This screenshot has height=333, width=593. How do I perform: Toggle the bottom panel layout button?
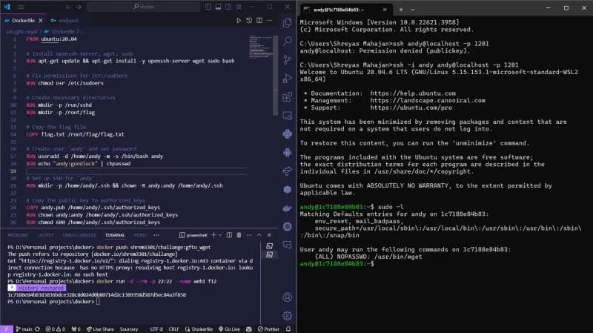click(x=218, y=7)
